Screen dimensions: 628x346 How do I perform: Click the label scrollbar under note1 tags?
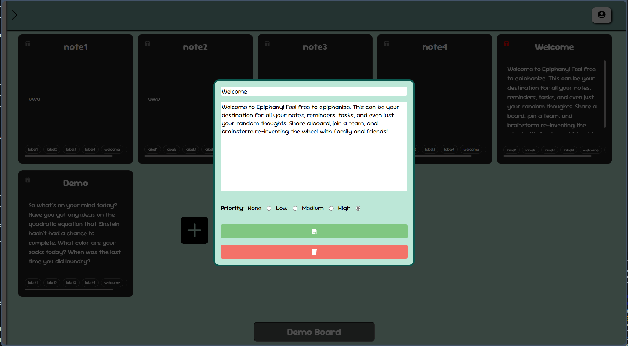click(69, 156)
